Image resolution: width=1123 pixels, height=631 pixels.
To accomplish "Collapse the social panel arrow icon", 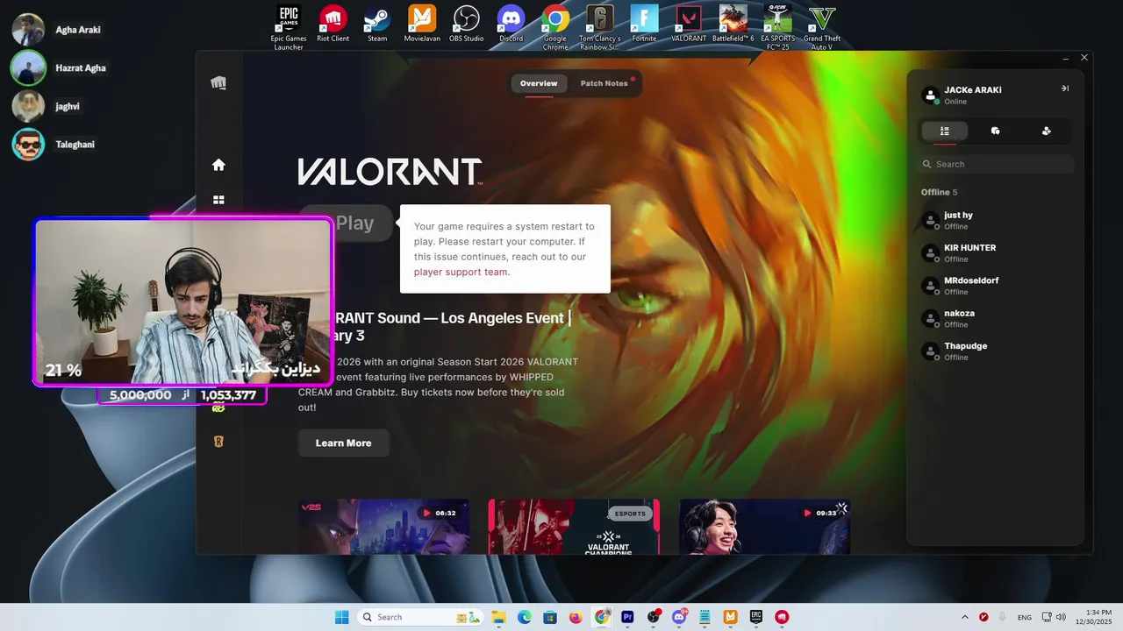I will (1065, 89).
